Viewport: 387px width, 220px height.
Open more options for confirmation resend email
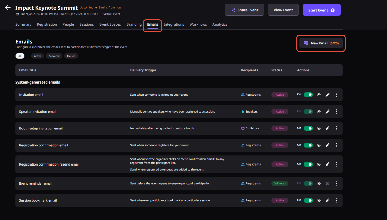click(336, 164)
